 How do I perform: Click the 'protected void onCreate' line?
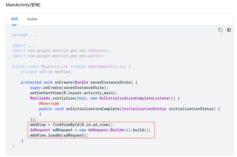click(79, 82)
